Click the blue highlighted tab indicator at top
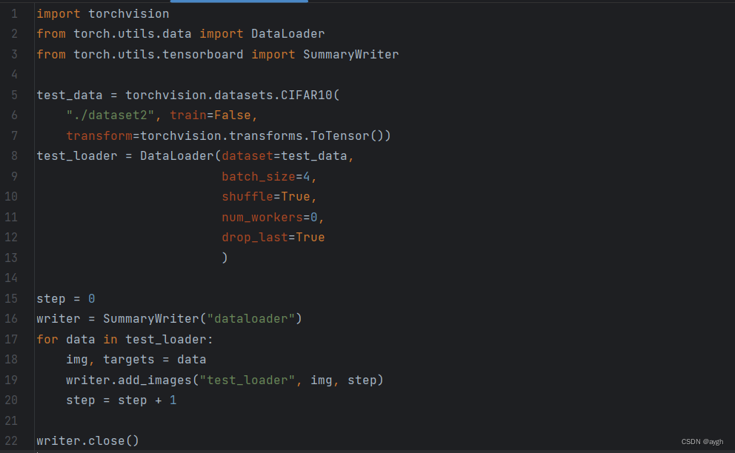Viewport: 735px width, 453px height. [x=239, y=1]
